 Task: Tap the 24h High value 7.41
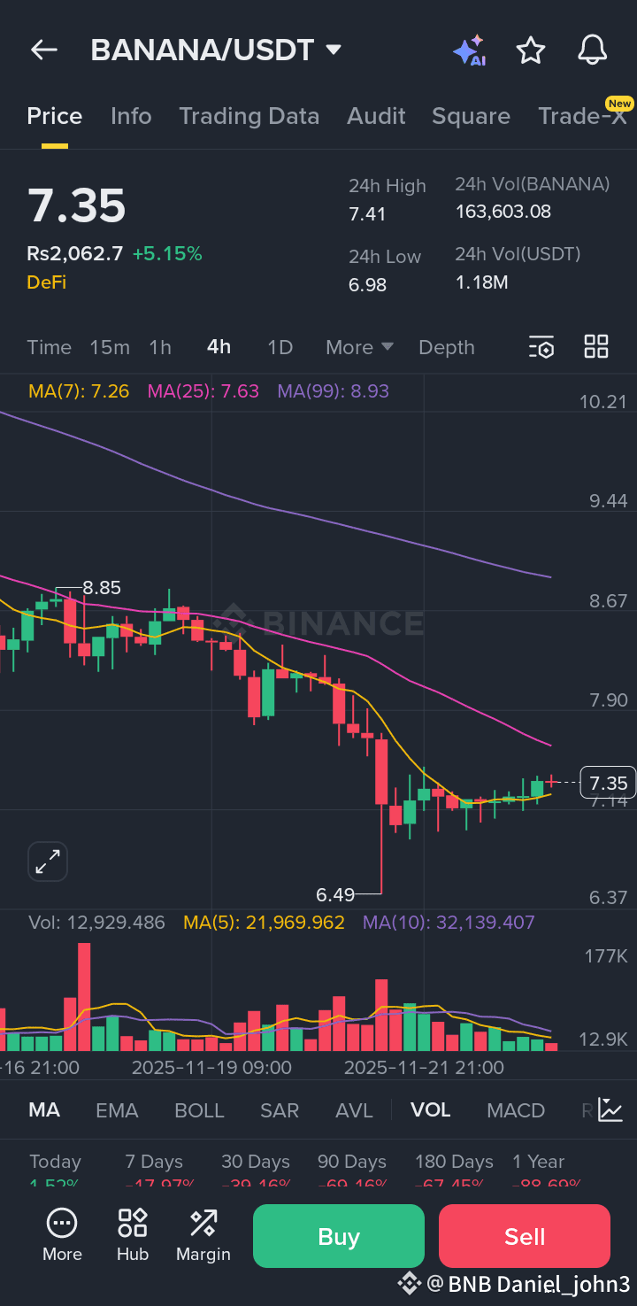pyautogui.click(x=367, y=213)
